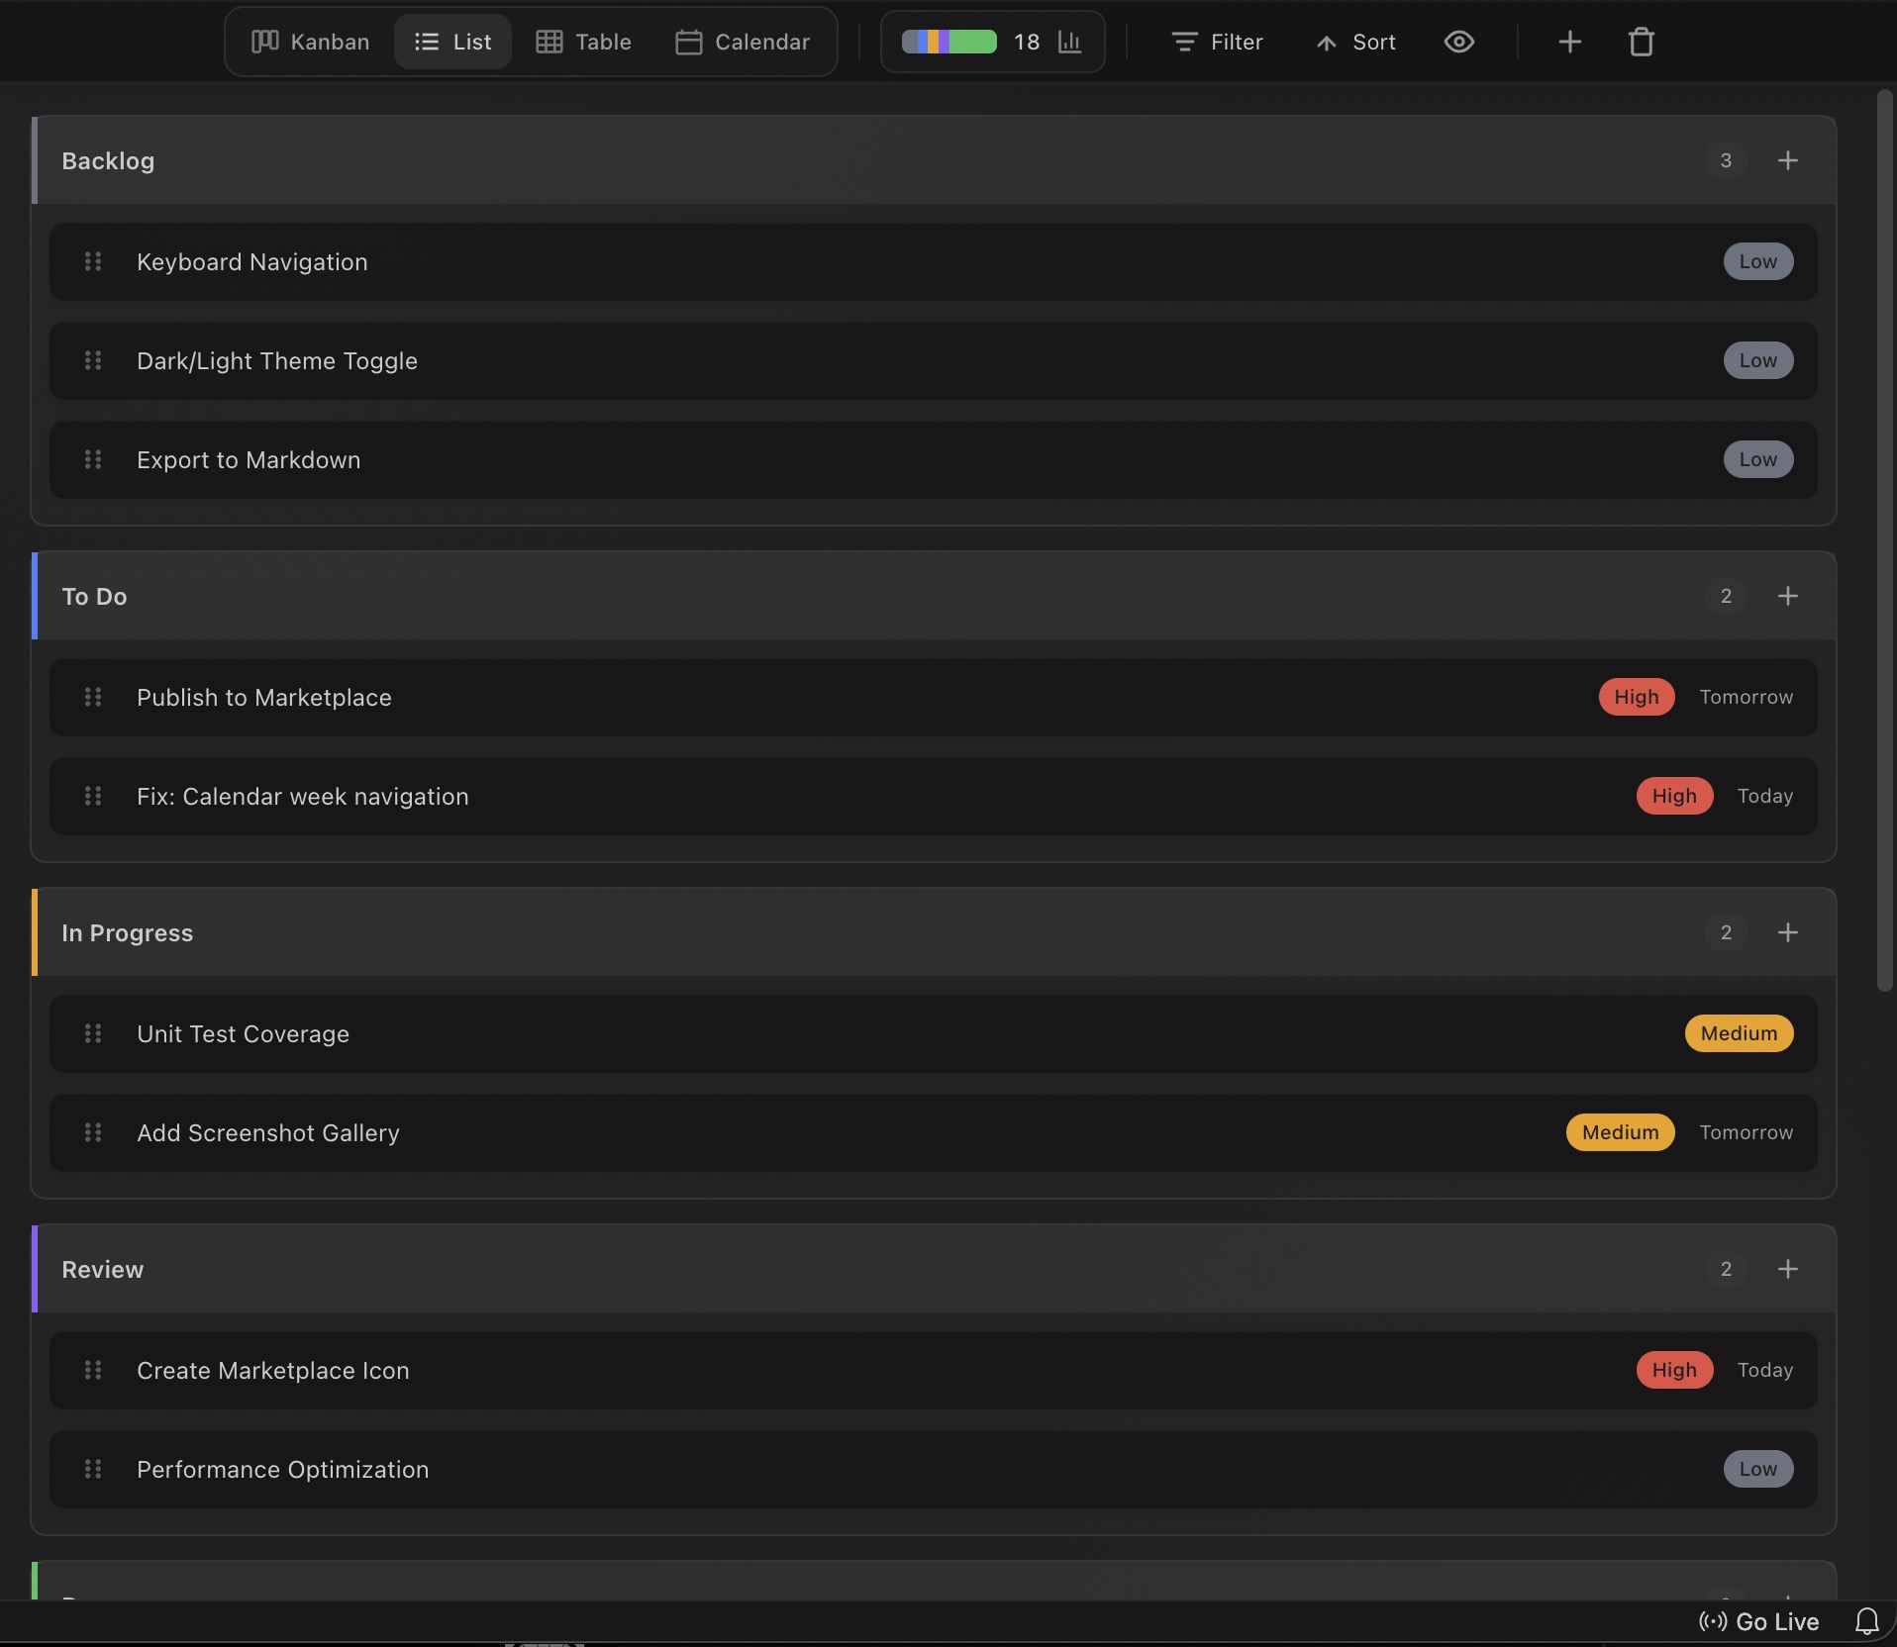This screenshot has height=1647, width=1897.
Task: Open the statistics chart icon
Action: [x=1070, y=42]
